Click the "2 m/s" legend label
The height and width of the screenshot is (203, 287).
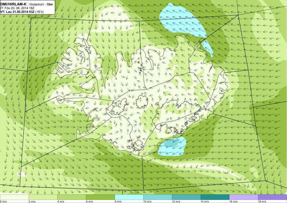coord(32,202)
